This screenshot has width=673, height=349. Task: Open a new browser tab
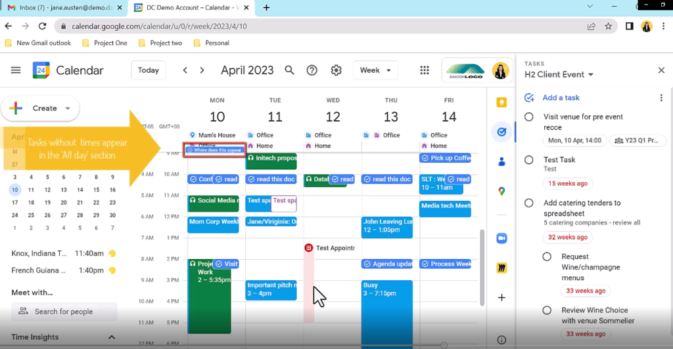click(267, 8)
